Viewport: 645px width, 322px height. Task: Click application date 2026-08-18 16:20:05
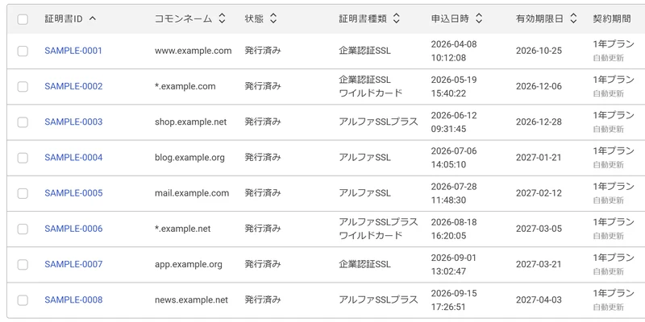point(454,229)
